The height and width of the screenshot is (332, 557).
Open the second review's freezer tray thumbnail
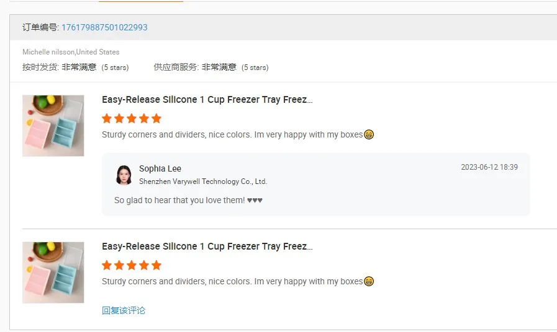(53, 273)
